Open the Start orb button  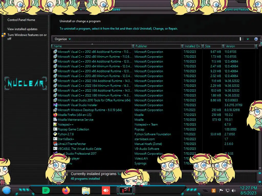tap(7, 191)
